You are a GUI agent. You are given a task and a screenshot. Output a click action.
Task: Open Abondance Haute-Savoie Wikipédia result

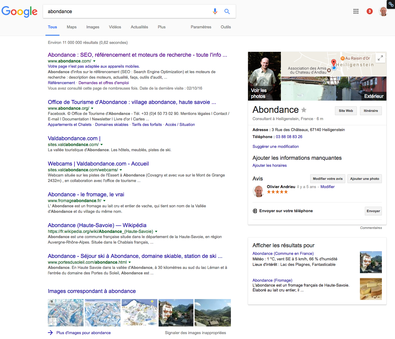tap(97, 225)
